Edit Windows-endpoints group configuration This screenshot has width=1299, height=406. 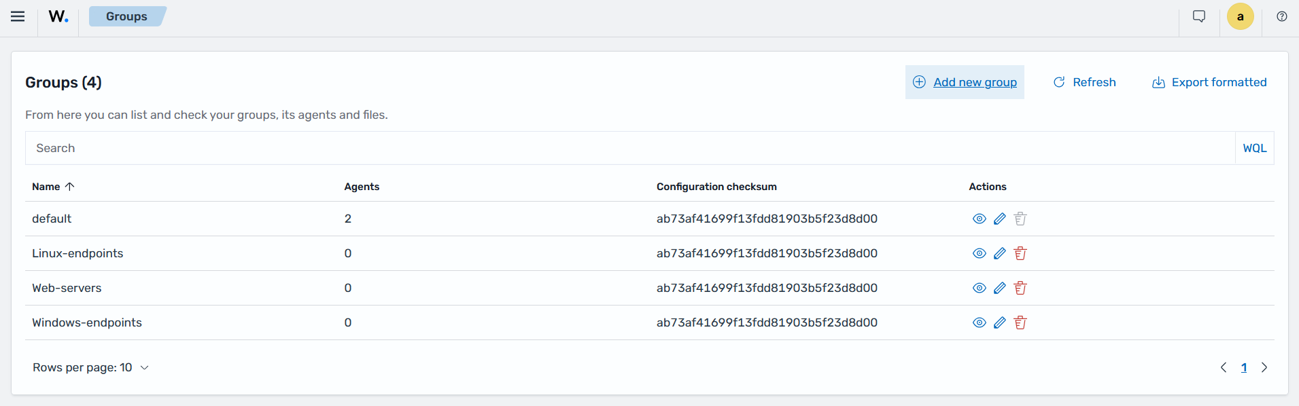[x=1000, y=322]
